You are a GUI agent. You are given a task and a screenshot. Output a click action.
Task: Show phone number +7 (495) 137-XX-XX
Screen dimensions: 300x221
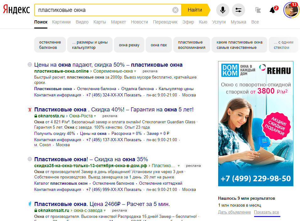coord(114,140)
